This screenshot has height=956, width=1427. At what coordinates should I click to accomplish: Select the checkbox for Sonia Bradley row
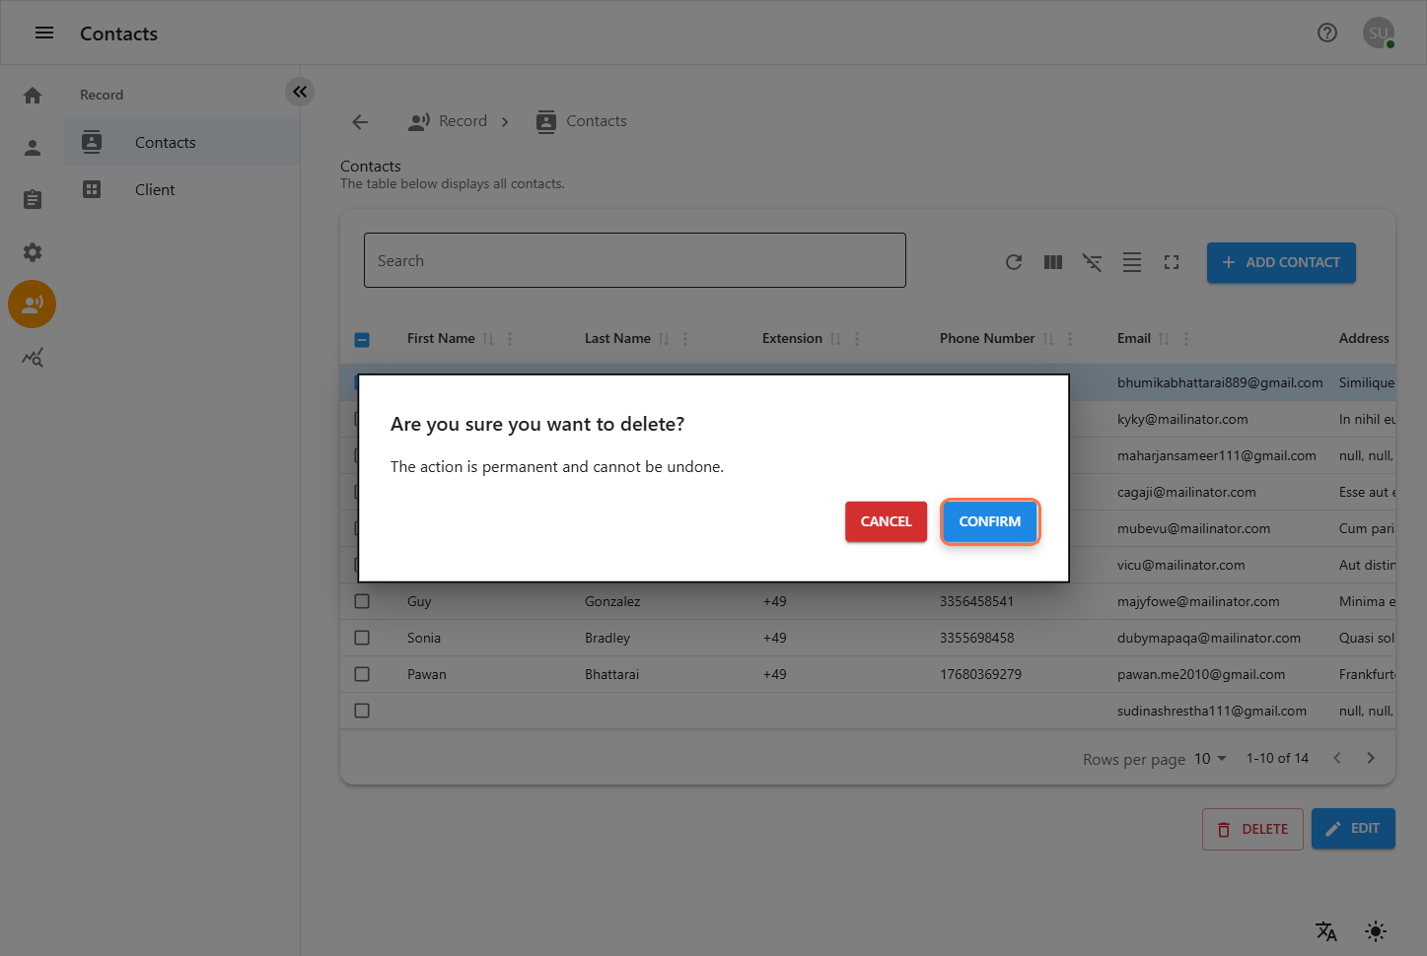[x=362, y=638]
